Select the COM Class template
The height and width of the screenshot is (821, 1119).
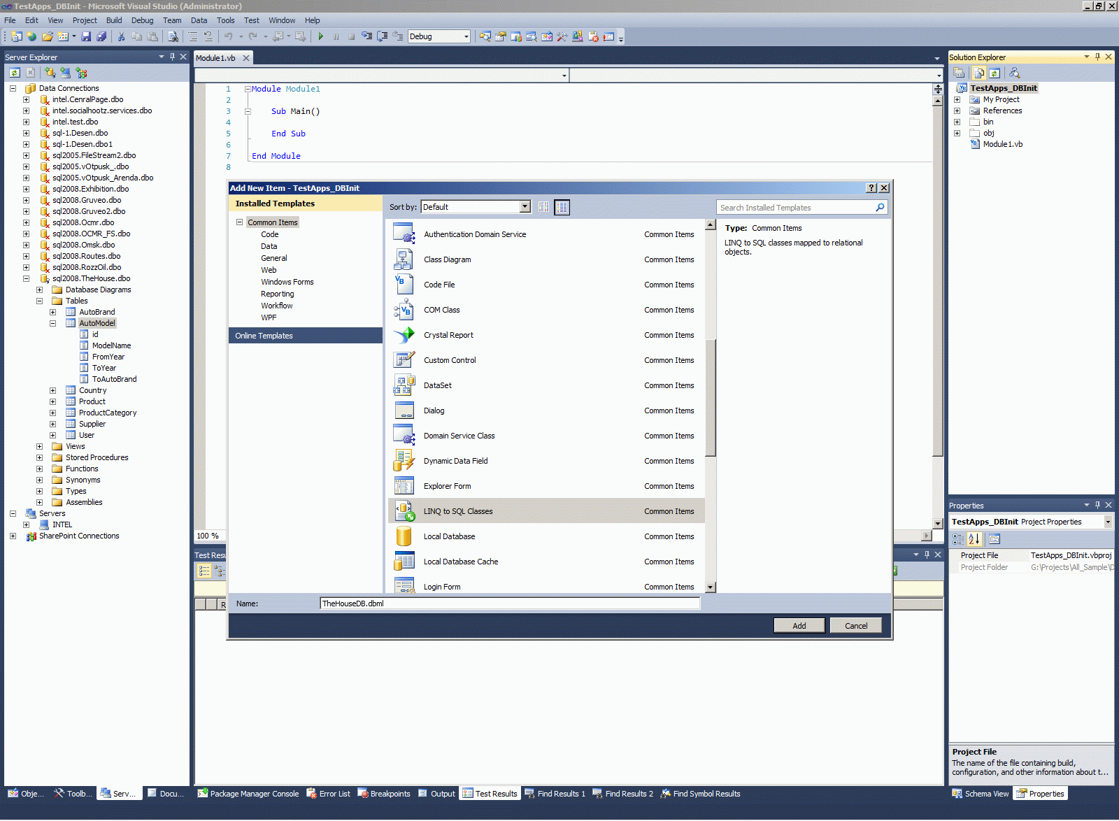(547, 310)
